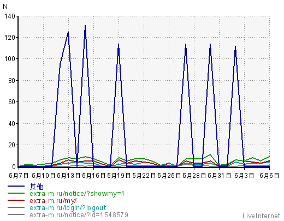Click the 5月28日 x-axis date label
Screen dimensions: 284x221
click(194, 175)
